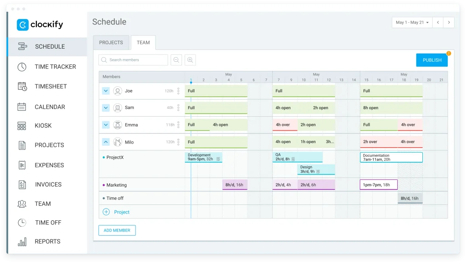Open the May 1 - May 21 date dropdown
The height and width of the screenshot is (263, 466).
(x=411, y=23)
